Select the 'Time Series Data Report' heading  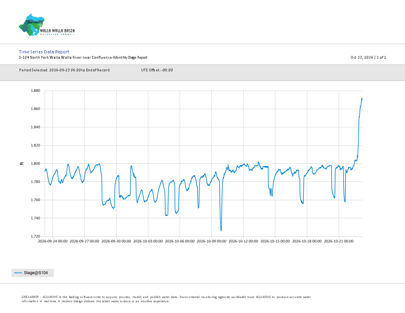pyautogui.click(x=44, y=52)
